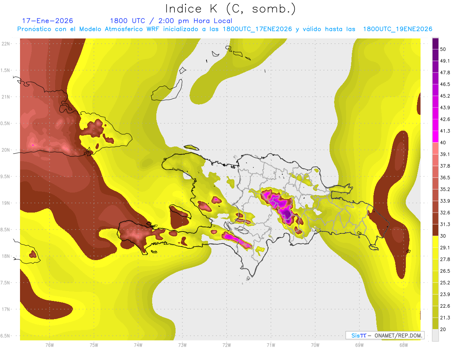Image resolution: width=453 pixels, height=350 pixels.
Task: Click the "17N" latitude label
Action: tap(6, 309)
